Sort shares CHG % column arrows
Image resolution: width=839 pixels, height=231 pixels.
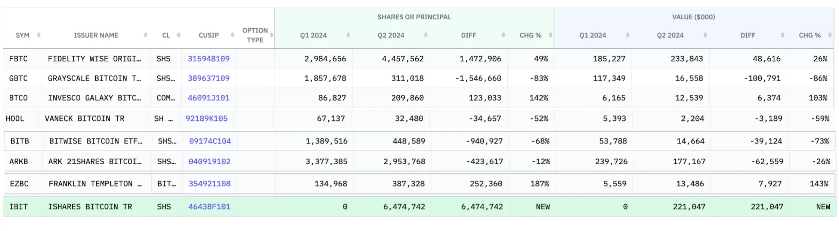point(551,35)
